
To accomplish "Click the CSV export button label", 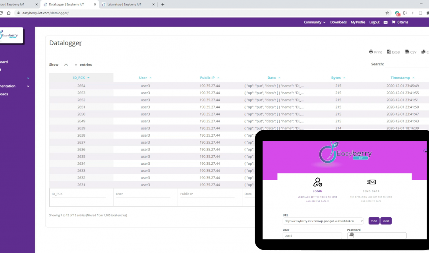I will 413,52.
